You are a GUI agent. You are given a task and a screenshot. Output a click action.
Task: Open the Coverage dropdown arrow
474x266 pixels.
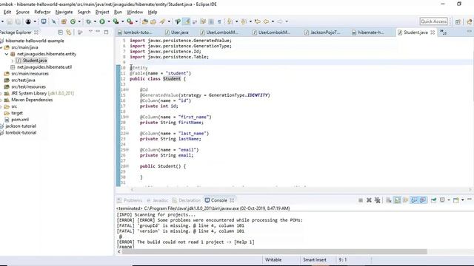123,21
